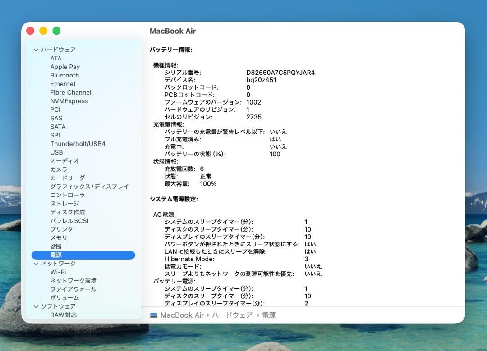Click the バッテリー情報 heading
This screenshot has width=487, height=351.
click(x=171, y=50)
